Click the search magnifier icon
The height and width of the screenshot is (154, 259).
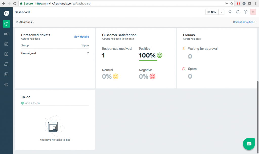pyautogui.click(x=230, y=12)
